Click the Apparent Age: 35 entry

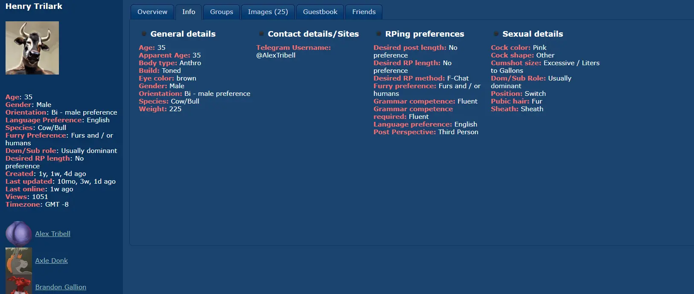click(x=170, y=55)
